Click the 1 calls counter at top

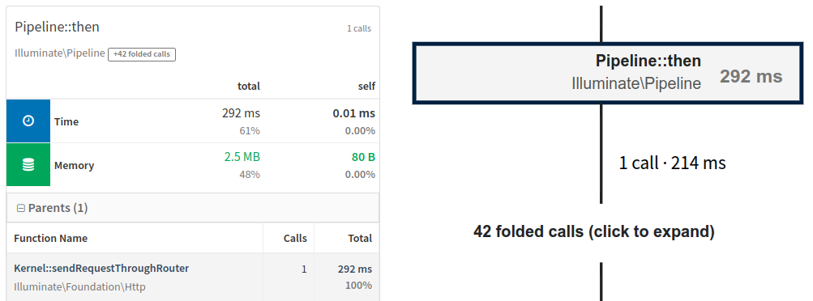tap(359, 28)
